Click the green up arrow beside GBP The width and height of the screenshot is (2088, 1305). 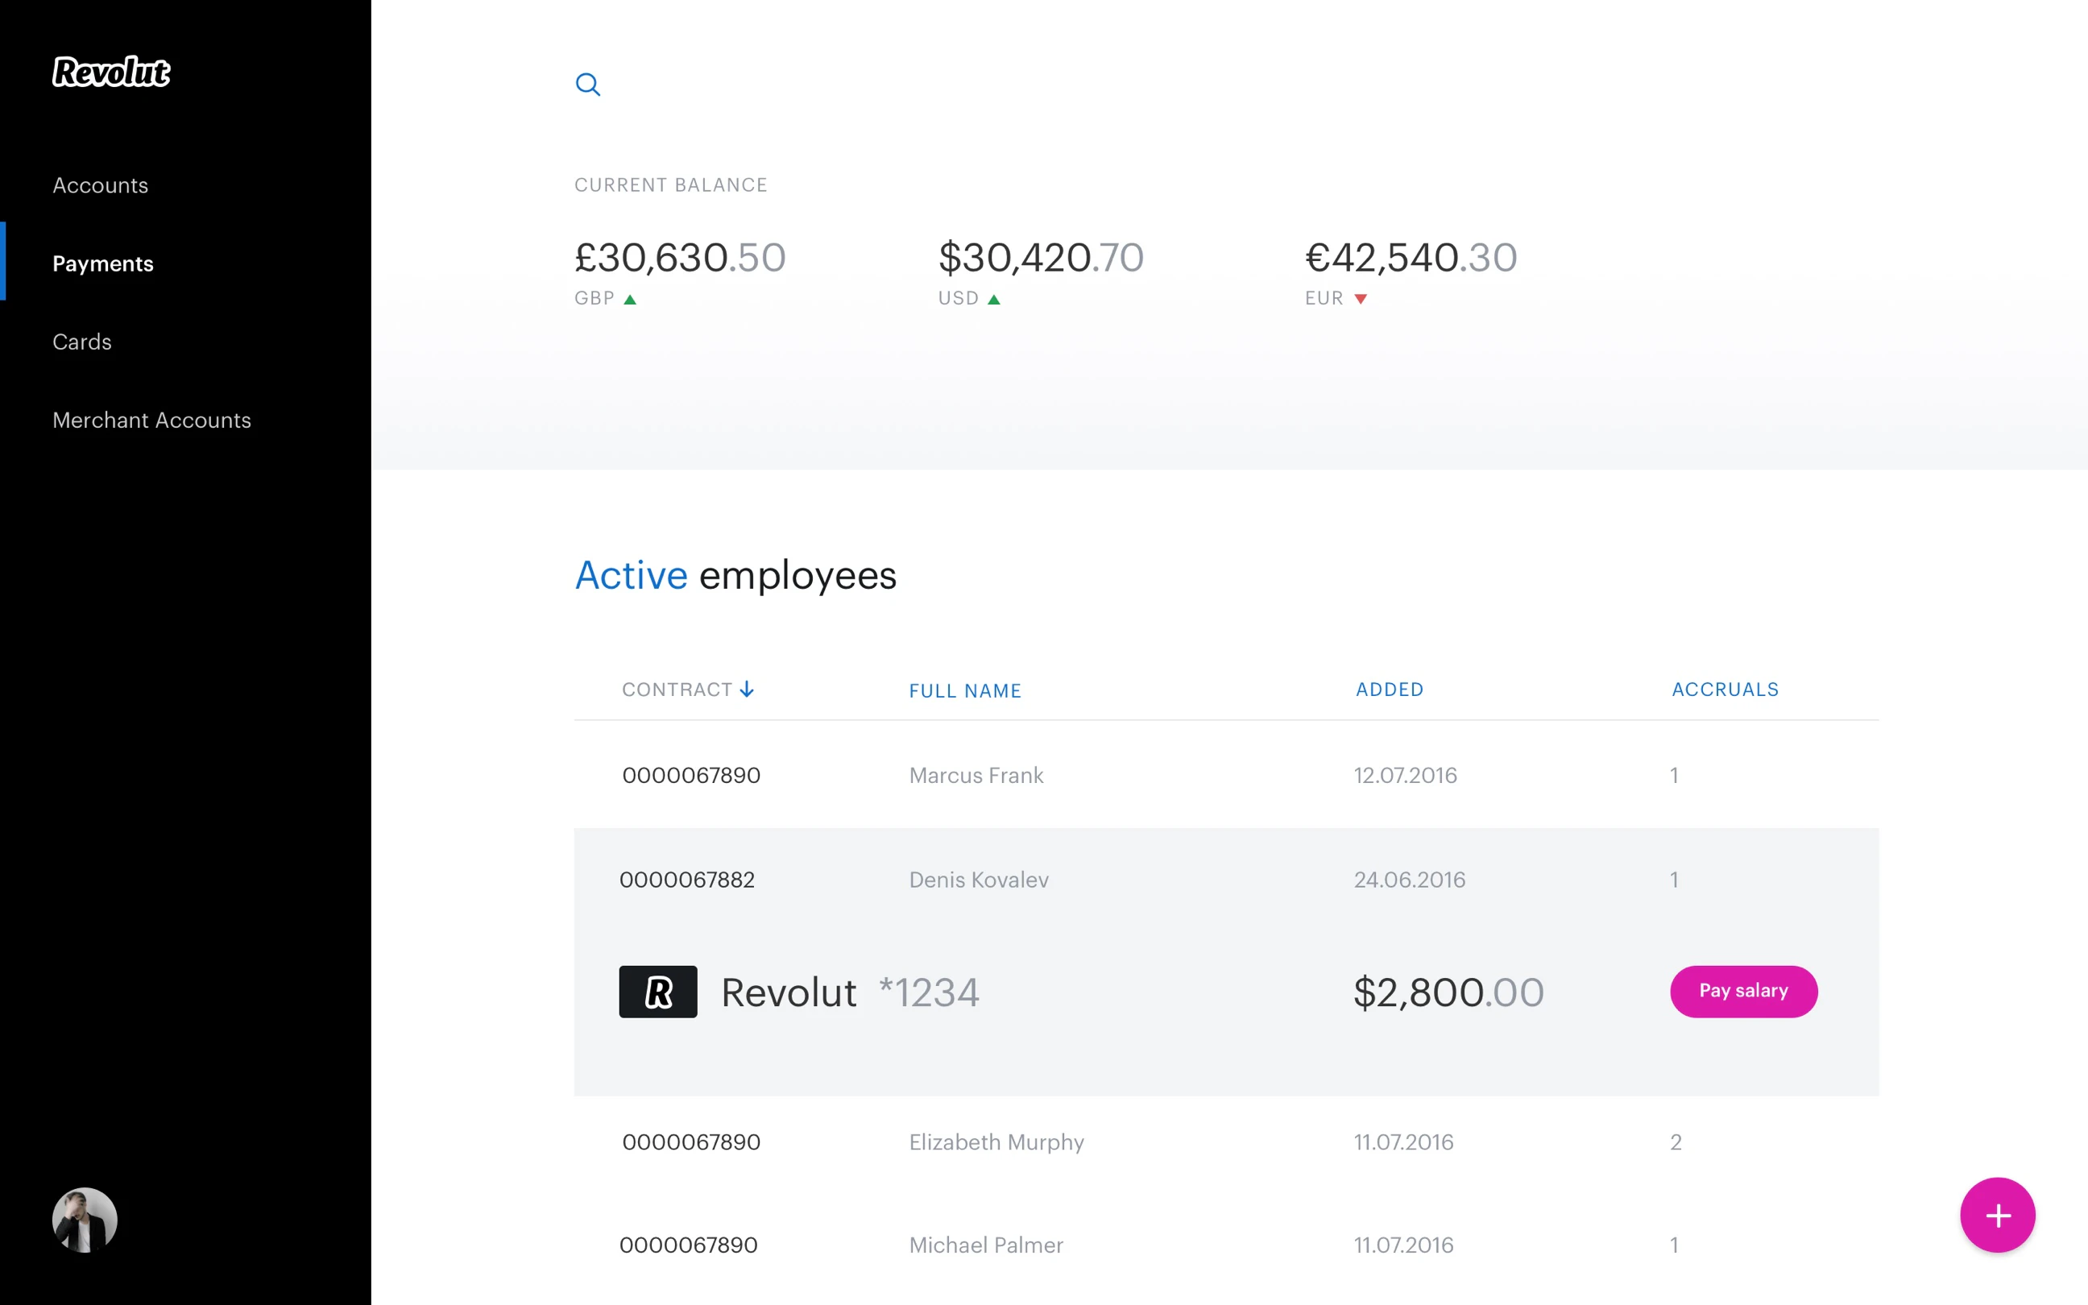(x=632, y=298)
